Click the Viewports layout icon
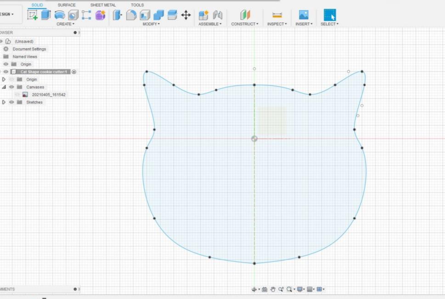The image size is (445, 299). click(319, 289)
